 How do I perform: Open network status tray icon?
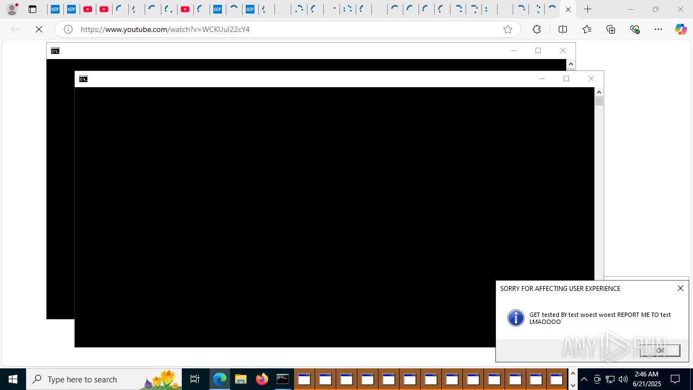tap(610, 379)
